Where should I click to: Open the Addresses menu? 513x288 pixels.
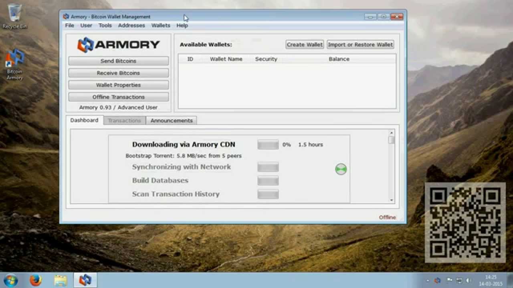131,25
